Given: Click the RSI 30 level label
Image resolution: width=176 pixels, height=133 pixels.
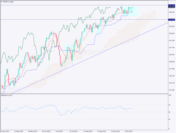Looking at the screenshot, I should 169,119.
